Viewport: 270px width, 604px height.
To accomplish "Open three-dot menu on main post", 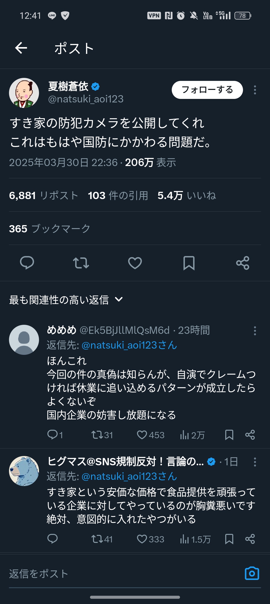I will [x=255, y=90].
